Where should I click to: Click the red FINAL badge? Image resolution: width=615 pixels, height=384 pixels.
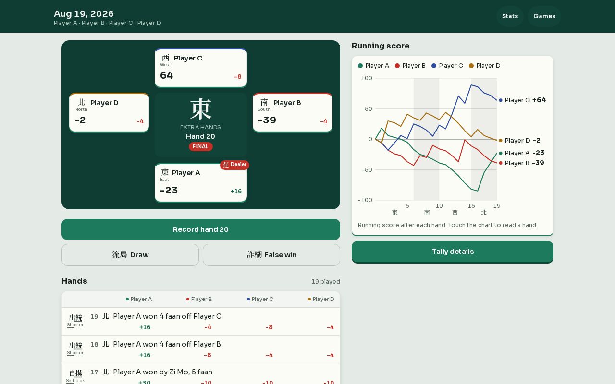tap(201, 146)
